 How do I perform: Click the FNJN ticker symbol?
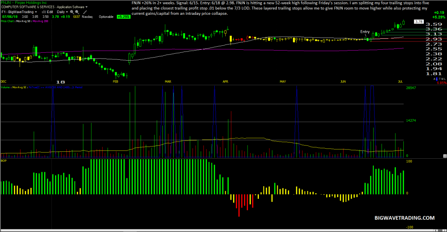[6, 3]
